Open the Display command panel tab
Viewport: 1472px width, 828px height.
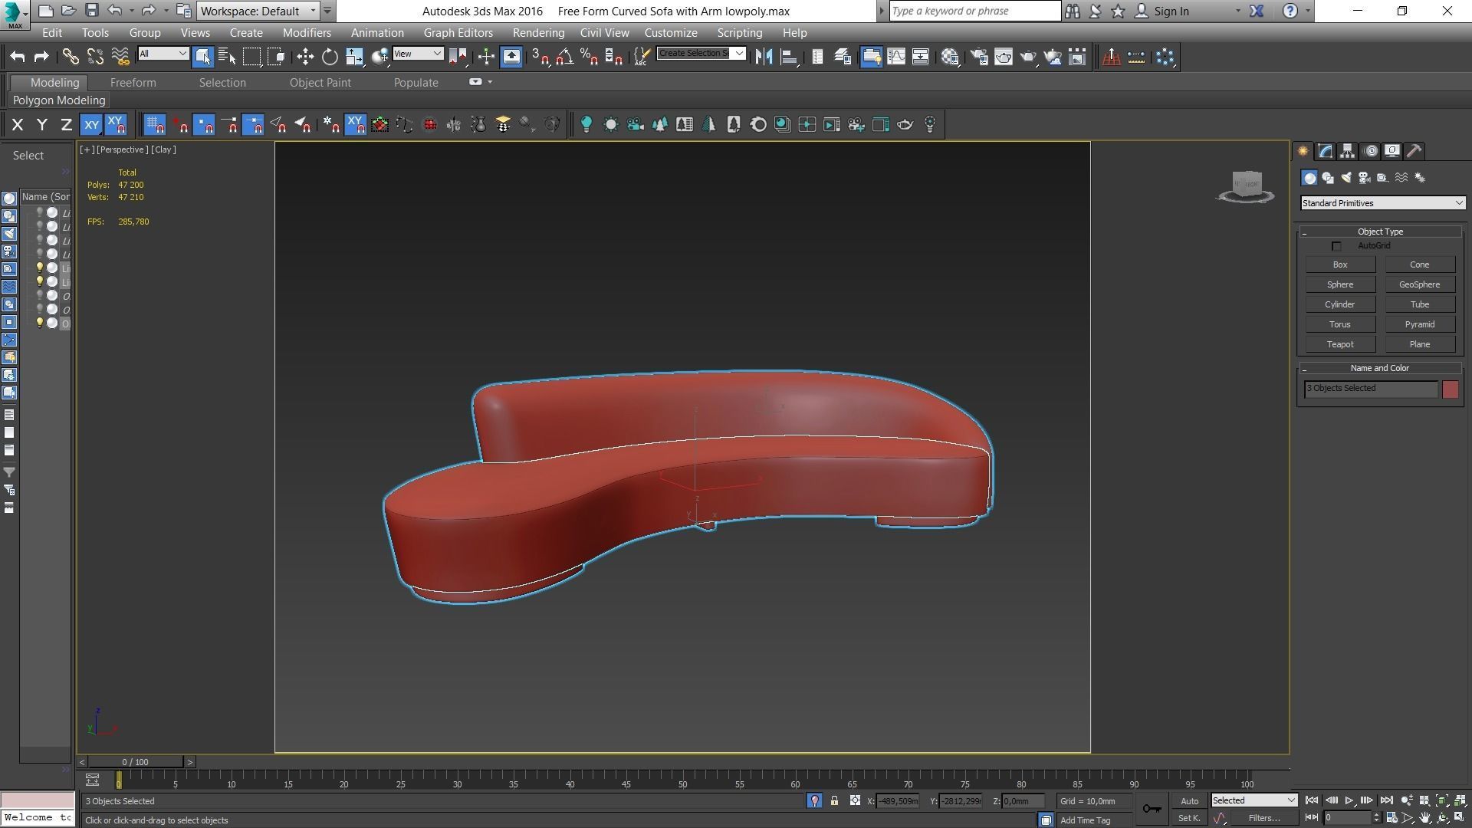click(1392, 151)
